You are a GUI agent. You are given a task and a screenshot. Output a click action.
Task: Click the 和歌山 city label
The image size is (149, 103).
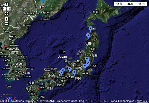coord(65,81)
